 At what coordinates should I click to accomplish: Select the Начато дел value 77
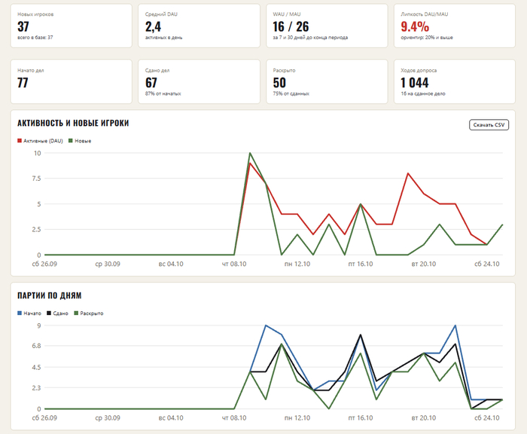pos(23,83)
